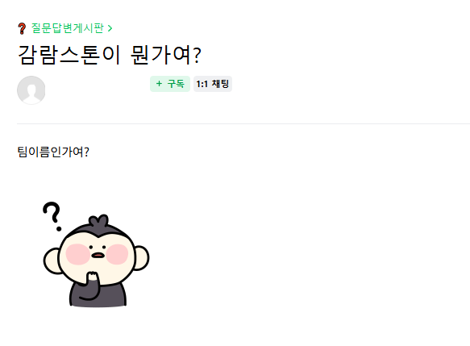Open the author's default profile avatar
This screenshot has width=470, height=346.
31,90
